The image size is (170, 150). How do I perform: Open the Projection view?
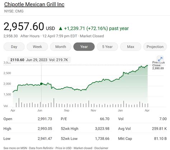pos(155,47)
